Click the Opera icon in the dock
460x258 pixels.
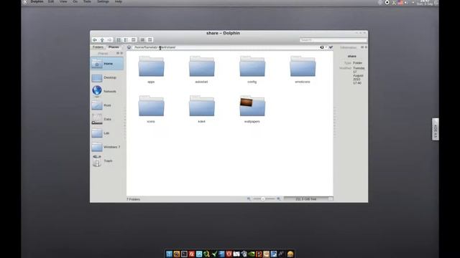(x=229, y=254)
